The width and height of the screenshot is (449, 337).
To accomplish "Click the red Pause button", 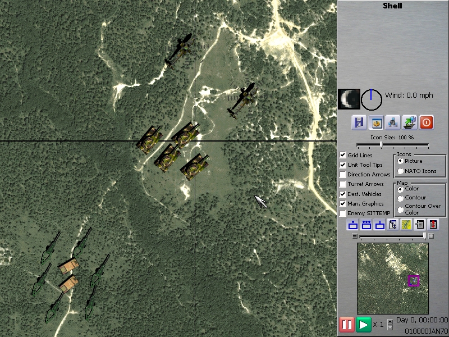I will pyautogui.click(x=347, y=324).
